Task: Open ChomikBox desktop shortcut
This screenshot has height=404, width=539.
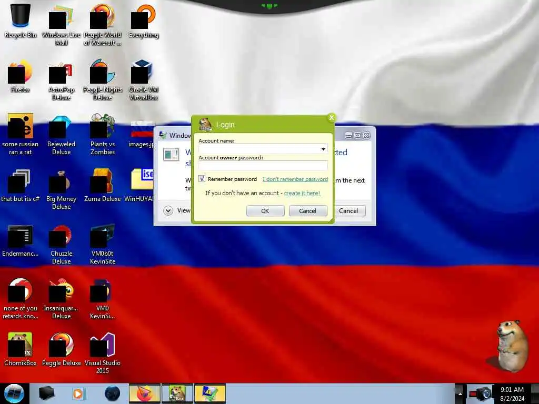Action: (21, 349)
